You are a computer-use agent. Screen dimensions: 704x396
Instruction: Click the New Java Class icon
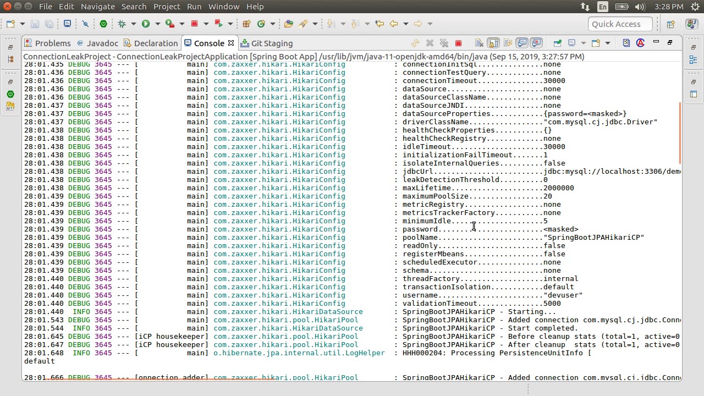tap(261, 24)
